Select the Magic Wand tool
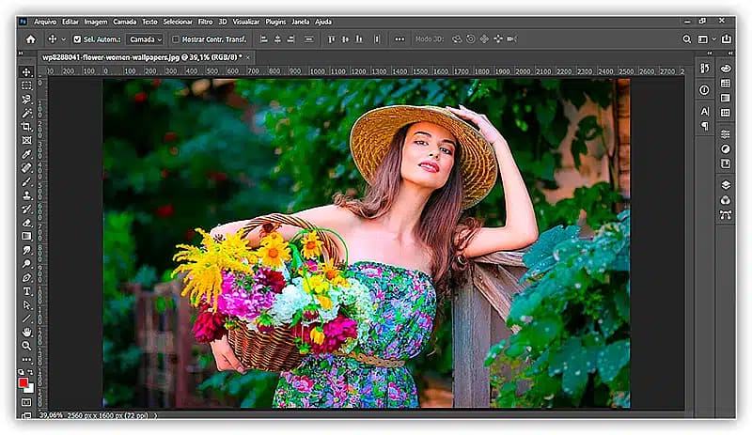The image size is (752, 435). pyautogui.click(x=26, y=113)
